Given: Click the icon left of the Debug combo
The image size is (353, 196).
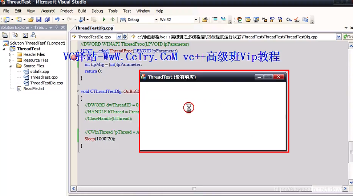Looking at the screenshot, I should pos(123,20).
